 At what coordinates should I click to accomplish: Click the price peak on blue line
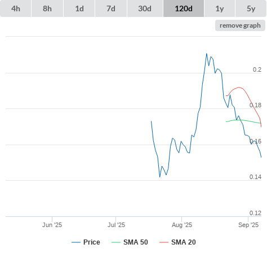tap(207, 54)
